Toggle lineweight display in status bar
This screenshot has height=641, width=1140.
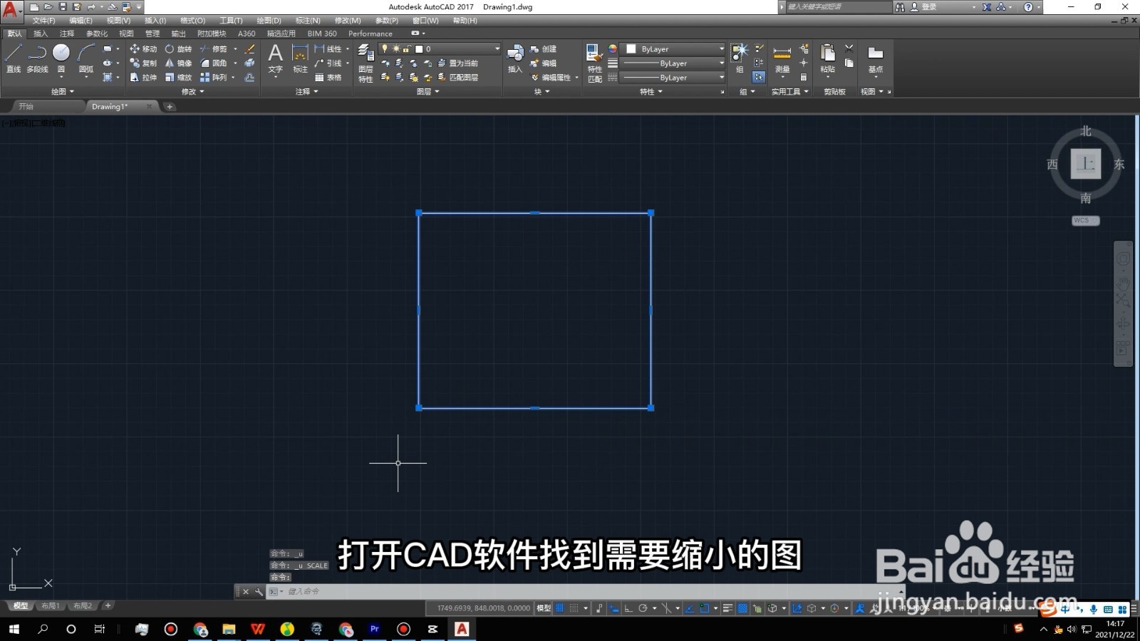[x=727, y=608]
